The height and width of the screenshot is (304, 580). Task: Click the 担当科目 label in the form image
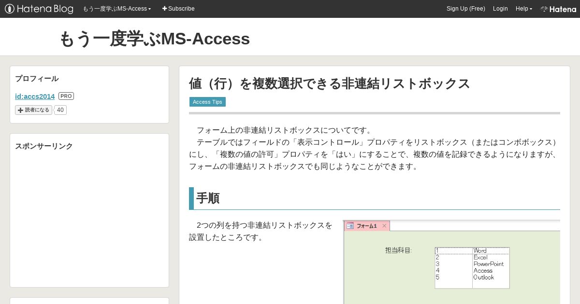pos(398,250)
